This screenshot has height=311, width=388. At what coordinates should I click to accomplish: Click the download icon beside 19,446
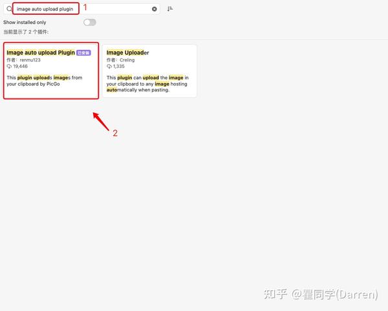coord(9,66)
